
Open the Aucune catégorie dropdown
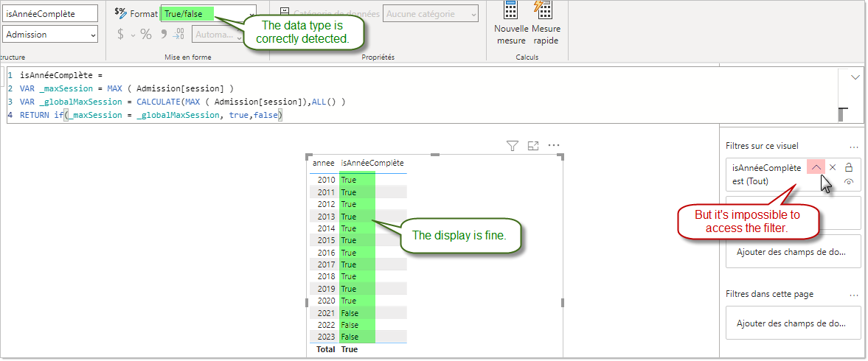(x=430, y=14)
